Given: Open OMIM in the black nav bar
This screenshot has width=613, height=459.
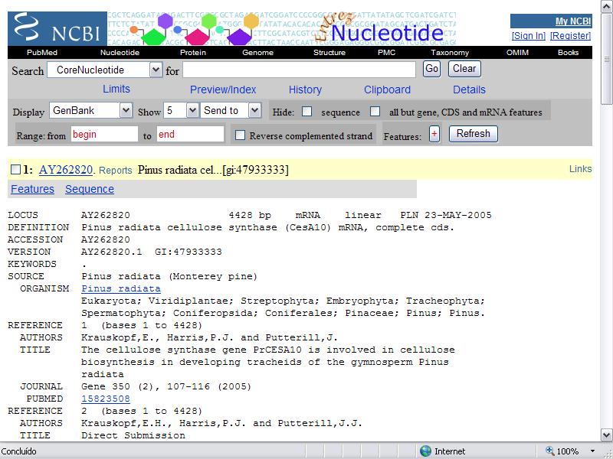Looking at the screenshot, I should click(x=517, y=52).
